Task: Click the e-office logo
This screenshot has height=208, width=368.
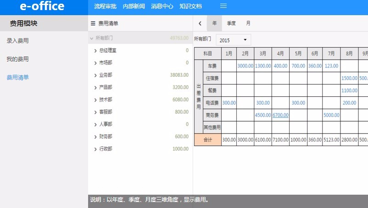Action: [x=42, y=6]
